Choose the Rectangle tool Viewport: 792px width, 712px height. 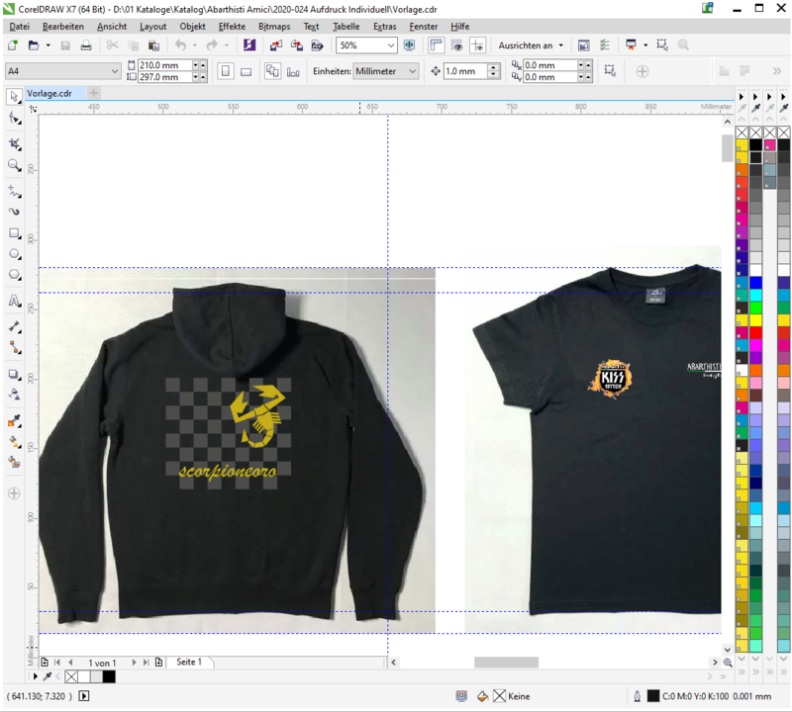click(x=14, y=233)
